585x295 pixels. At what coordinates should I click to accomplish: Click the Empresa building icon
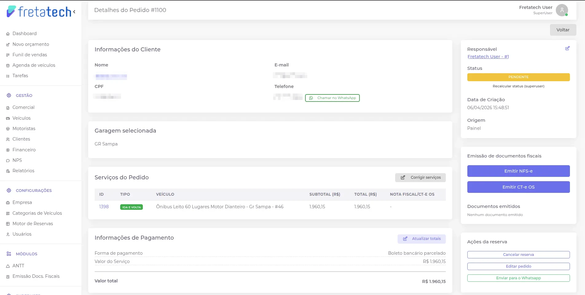(x=8, y=203)
